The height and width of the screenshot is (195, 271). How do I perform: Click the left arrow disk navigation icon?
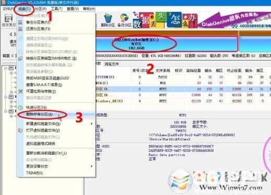click(x=11, y=34)
